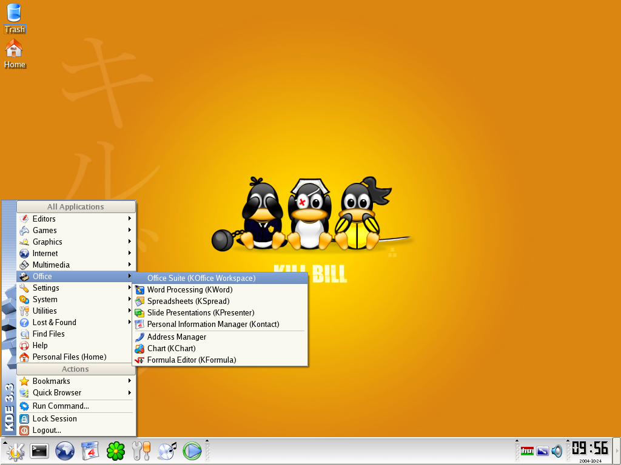Viewport: 621px width, 465px height.
Task: Click the KChart pie chart icon
Action: 139,348
